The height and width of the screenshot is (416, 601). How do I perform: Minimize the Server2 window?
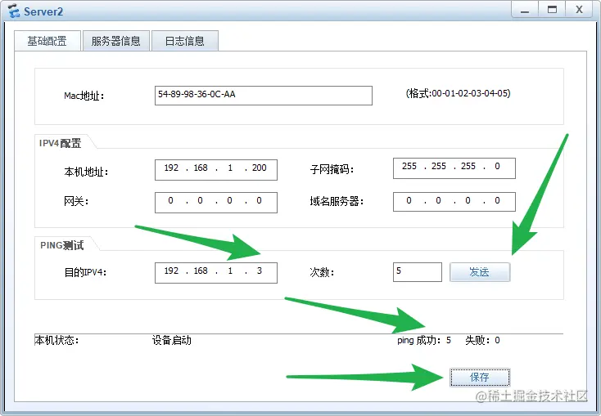pyautogui.click(x=525, y=10)
